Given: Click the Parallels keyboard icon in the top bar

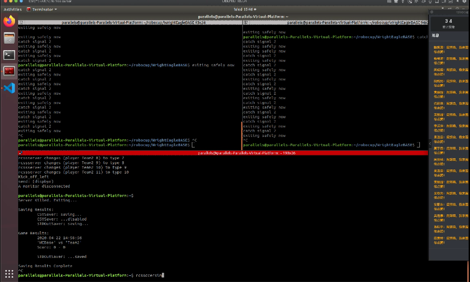Looking at the screenshot, I should click(389, 1).
